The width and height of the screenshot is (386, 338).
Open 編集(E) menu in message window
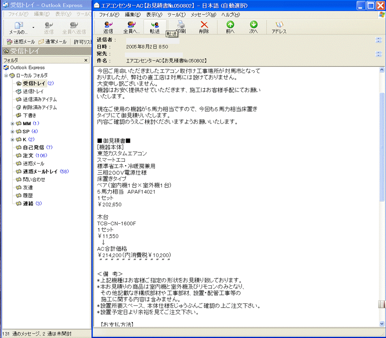pos(133,15)
